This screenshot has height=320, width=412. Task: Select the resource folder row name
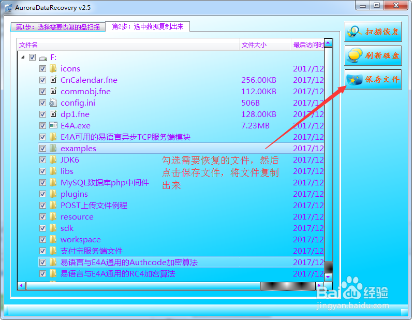click(77, 217)
